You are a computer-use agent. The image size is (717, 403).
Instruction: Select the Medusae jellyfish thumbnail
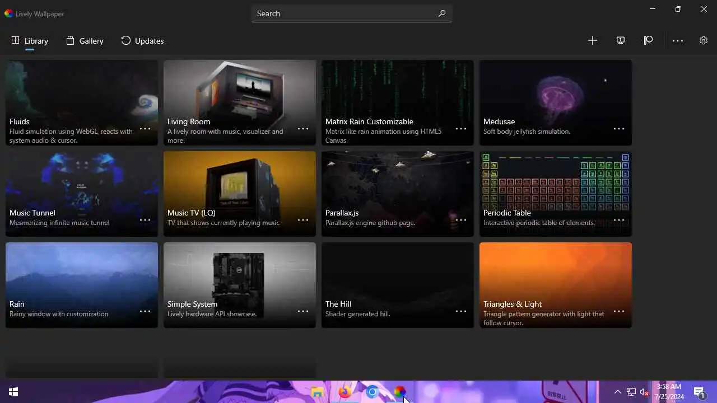[x=556, y=102]
